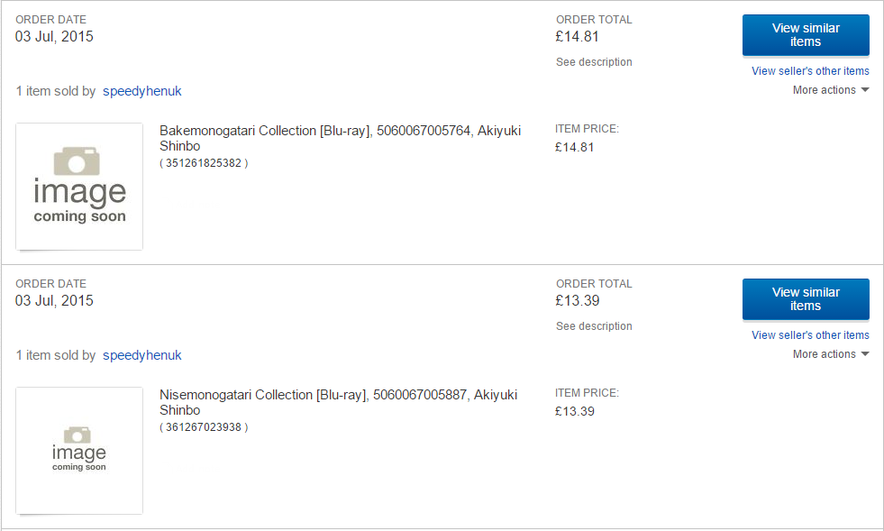Image resolution: width=884 pixels, height=531 pixels.
Task: Click item number 351261825382
Action: (x=204, y=163)
